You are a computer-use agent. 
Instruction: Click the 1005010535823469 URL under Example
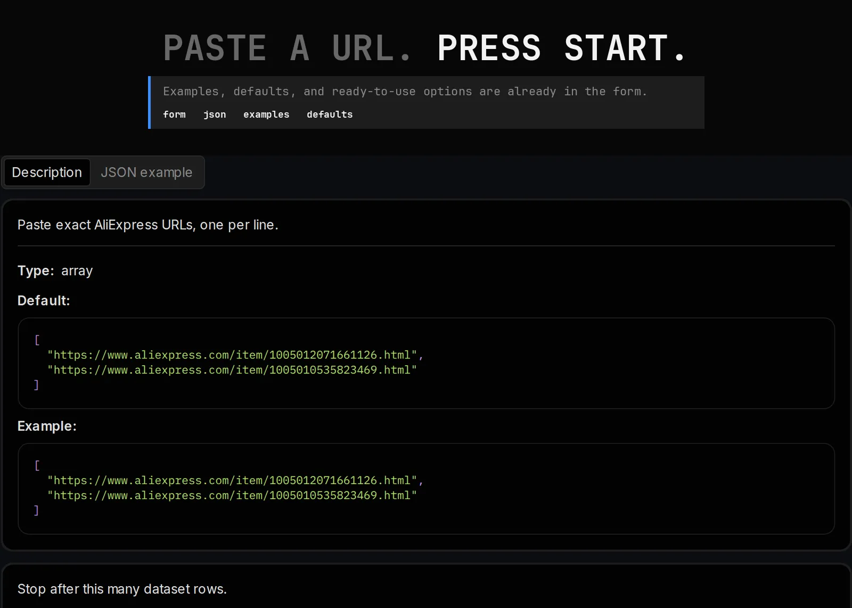(232, 495)
